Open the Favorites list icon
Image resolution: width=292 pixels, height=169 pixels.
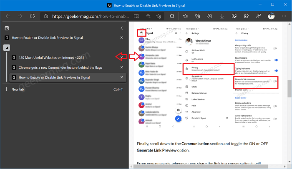pyautogui.click(x=185, y=16)
